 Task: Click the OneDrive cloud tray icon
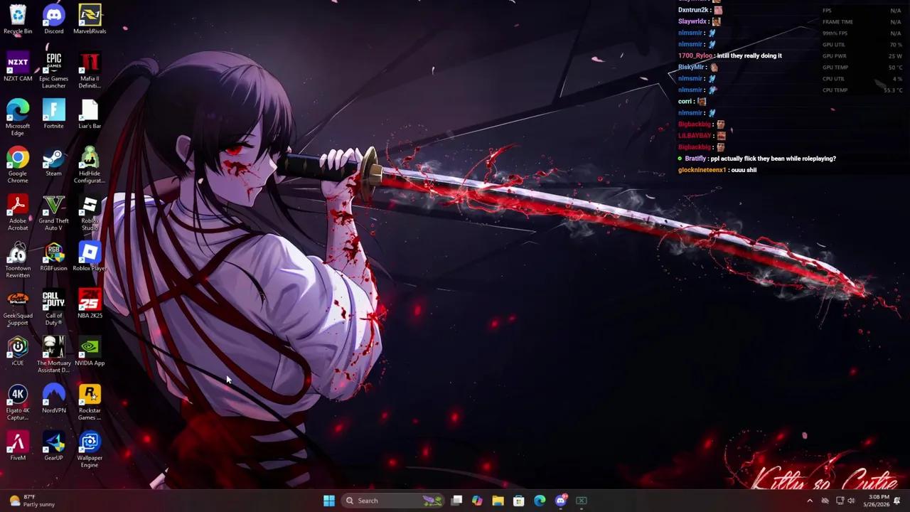point(825,501)
